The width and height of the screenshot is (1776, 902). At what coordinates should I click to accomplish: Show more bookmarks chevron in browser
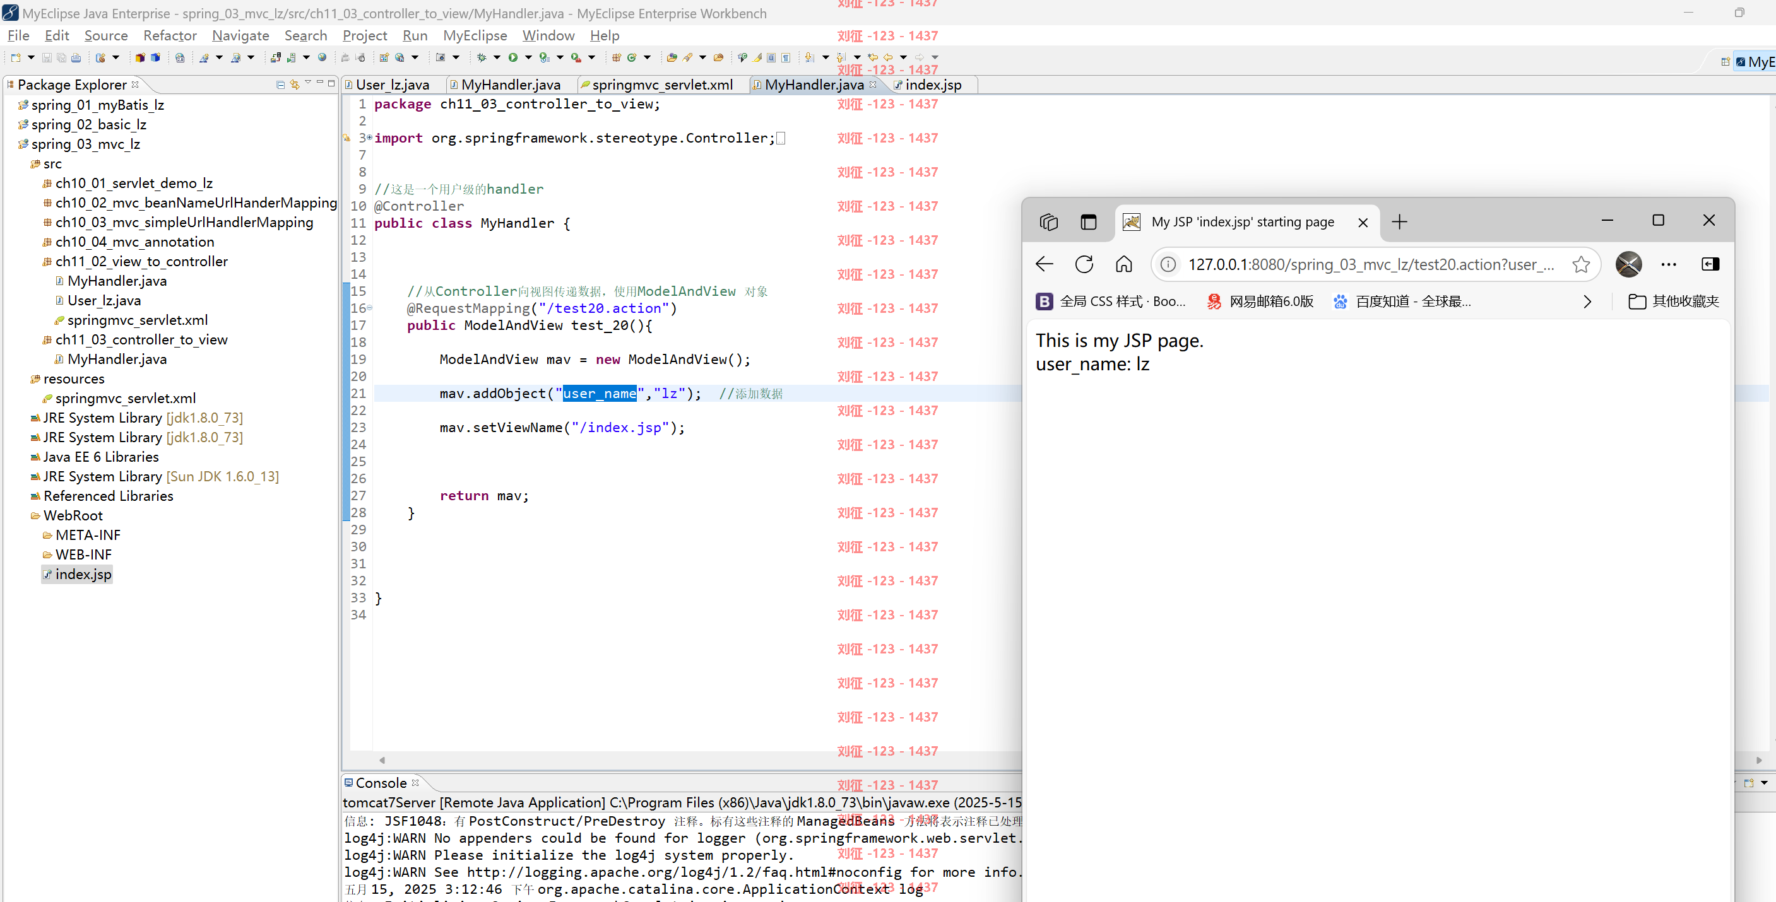(x=1587, y=302)
